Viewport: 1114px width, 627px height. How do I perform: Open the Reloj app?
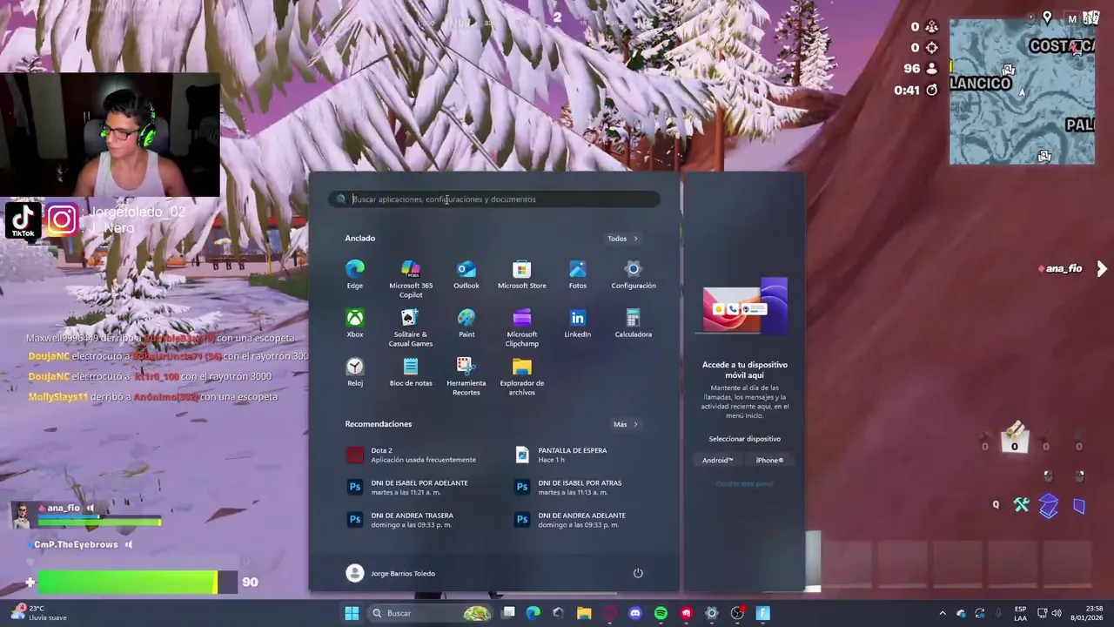pyautogui.click(x=355, y=373)
